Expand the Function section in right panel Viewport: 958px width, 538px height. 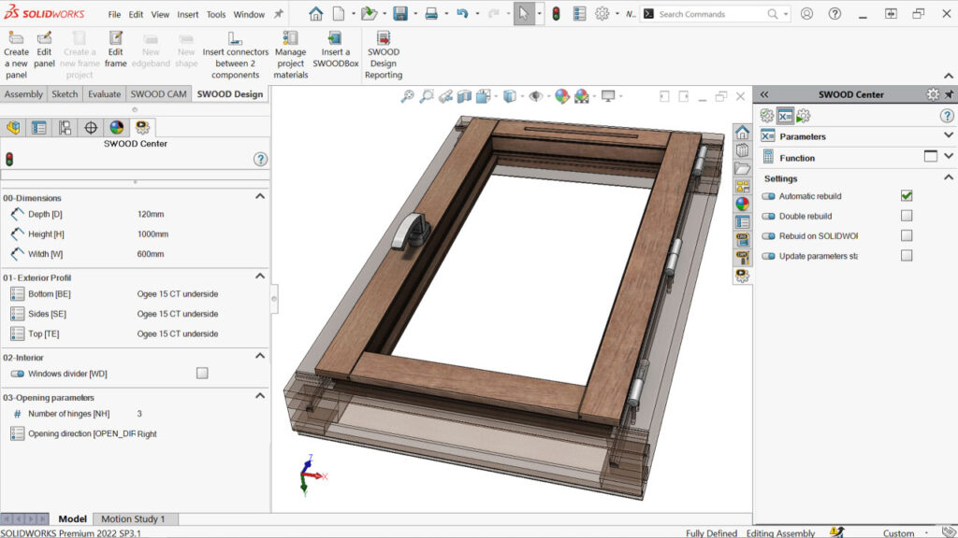[x=948, y=157]
